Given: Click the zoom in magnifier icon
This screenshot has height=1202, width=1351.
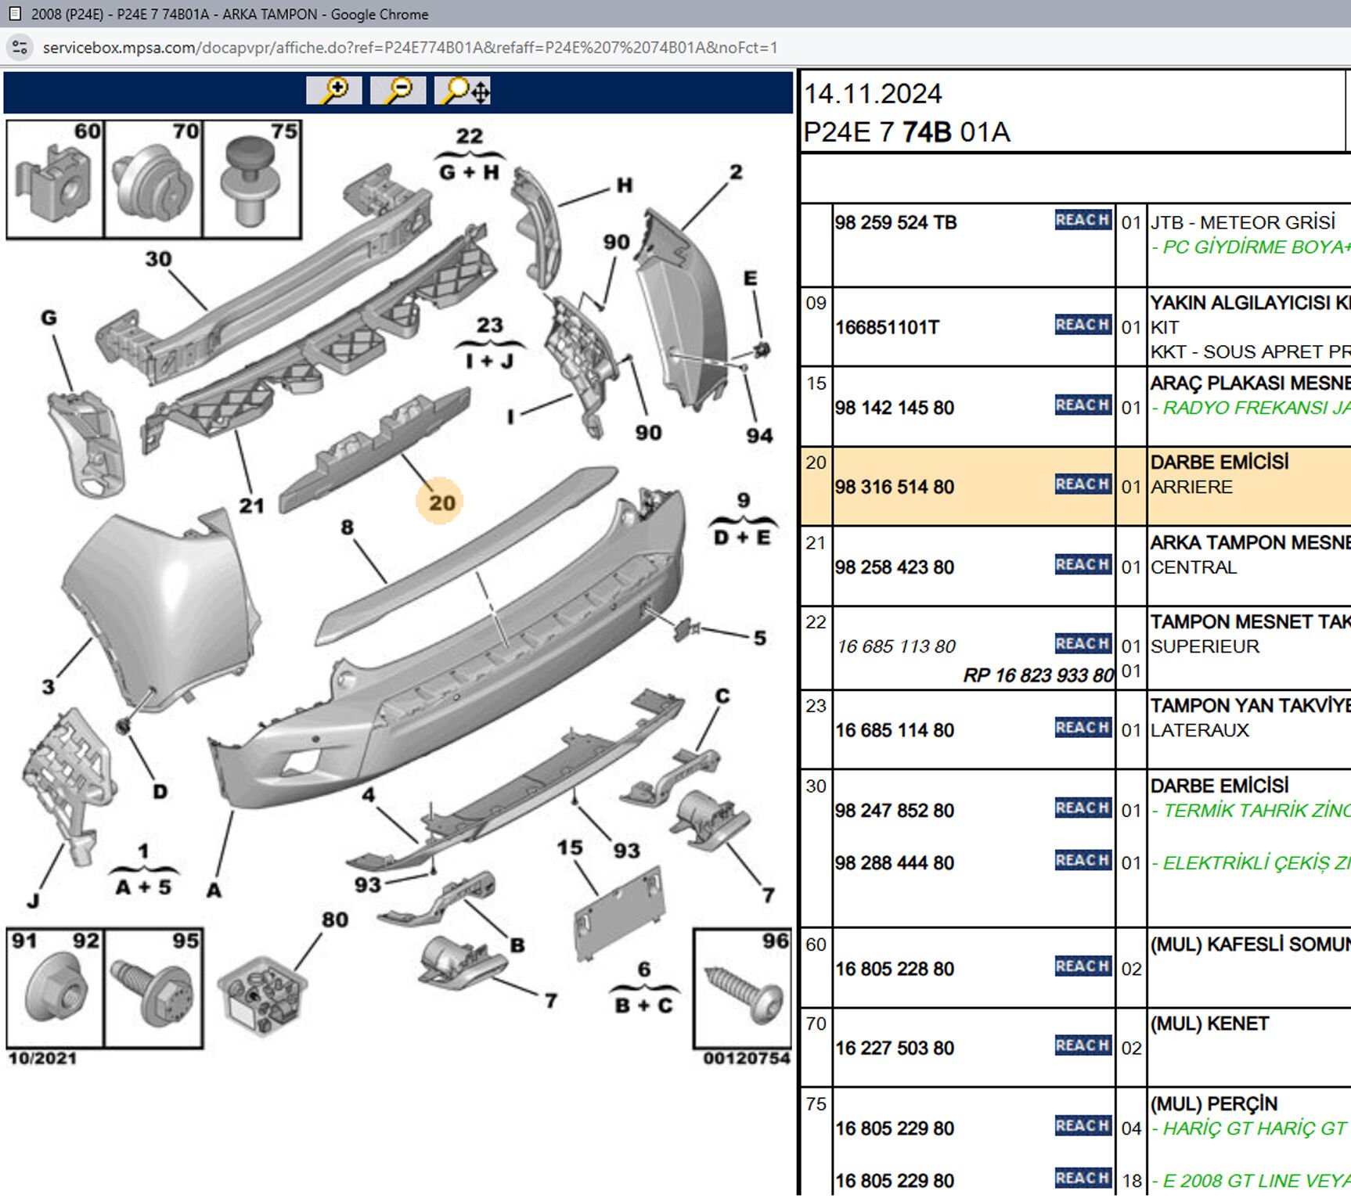Looking at the screenshot, I should tap(334, 91).
